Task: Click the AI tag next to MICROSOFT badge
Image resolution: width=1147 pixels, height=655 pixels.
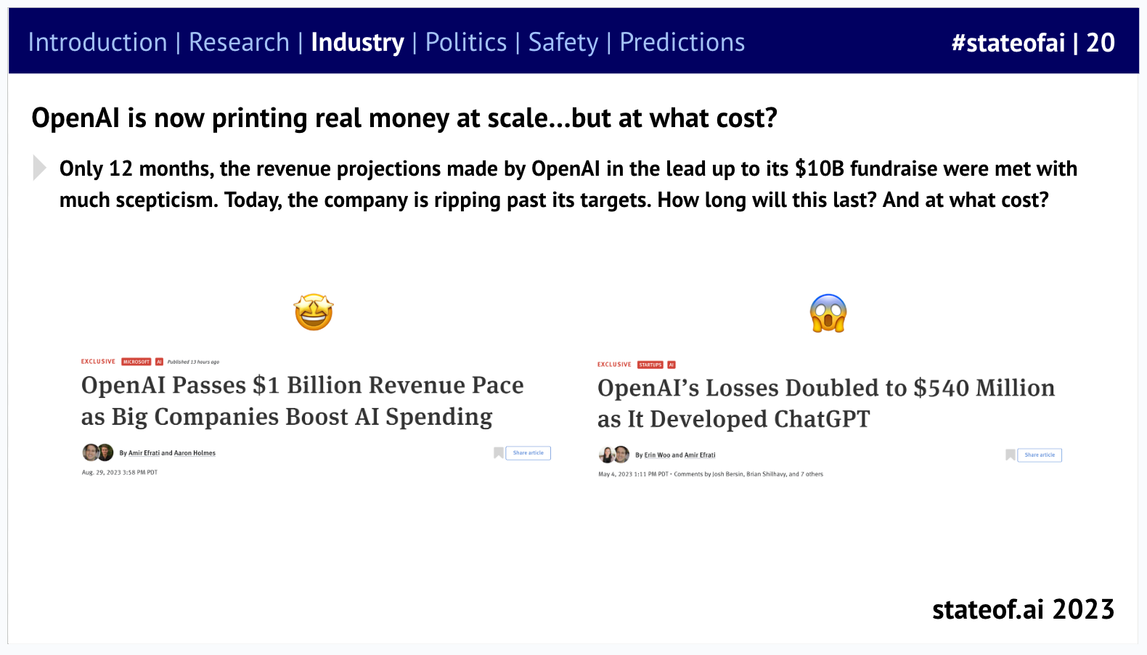Action: pos(160,362)
